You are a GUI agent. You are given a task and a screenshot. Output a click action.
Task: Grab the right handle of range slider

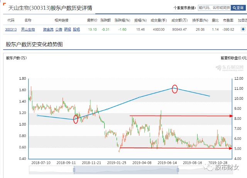coord(178,170)
